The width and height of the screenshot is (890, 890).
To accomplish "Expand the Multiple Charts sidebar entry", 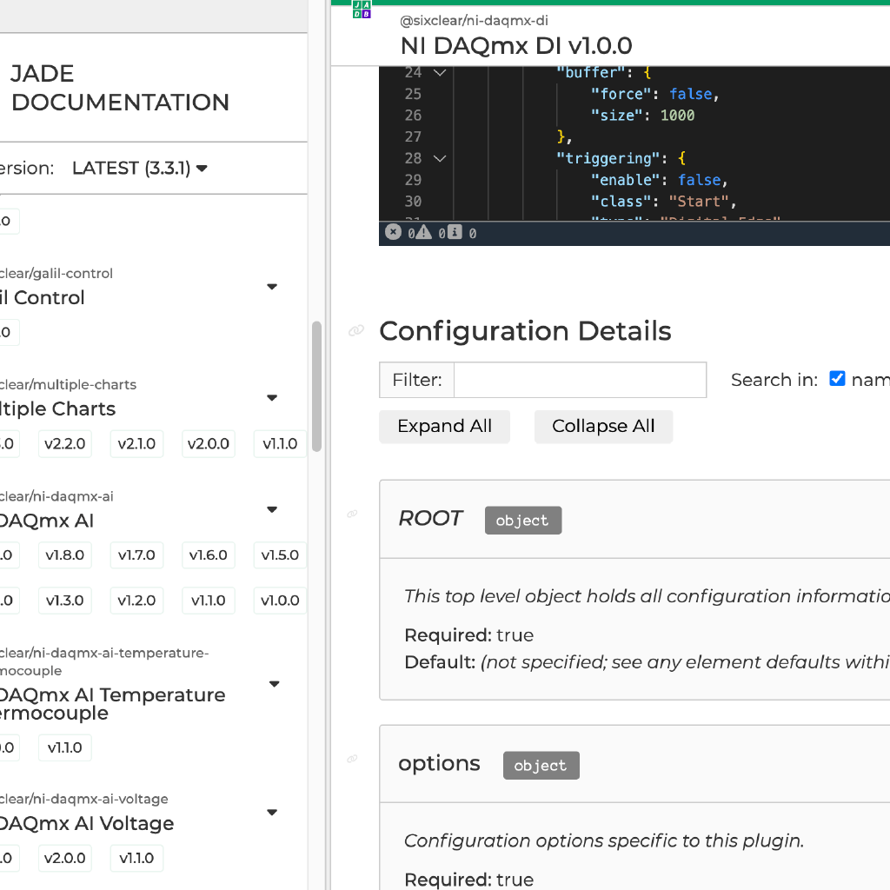I will tap(271, 397).
